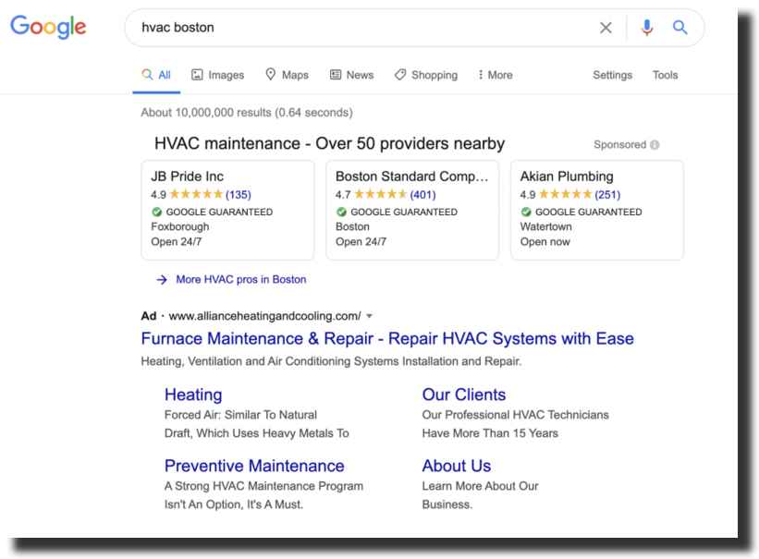Open the Boston Standard Comp... provider card
This screenshot has width=759, height=559.
pos(412,210)
